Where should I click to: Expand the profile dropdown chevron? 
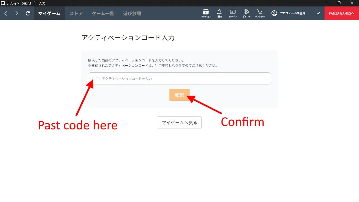click(318, 13)
